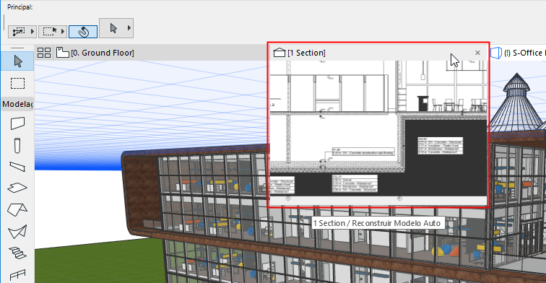Select the Marquee tool in the toolbox

[x=17, y=84]
